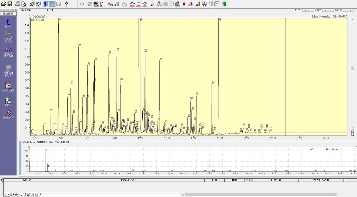357x197 pixels.
Task: Click the m/z 40 base peak in spectrum
Action: tap(46, 161)
